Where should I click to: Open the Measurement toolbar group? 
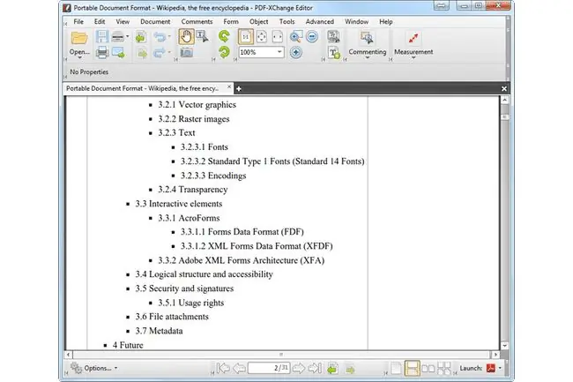[413, 45]
